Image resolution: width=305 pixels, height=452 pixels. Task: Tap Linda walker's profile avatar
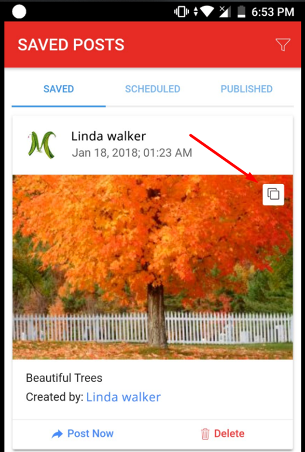point(42,145)
